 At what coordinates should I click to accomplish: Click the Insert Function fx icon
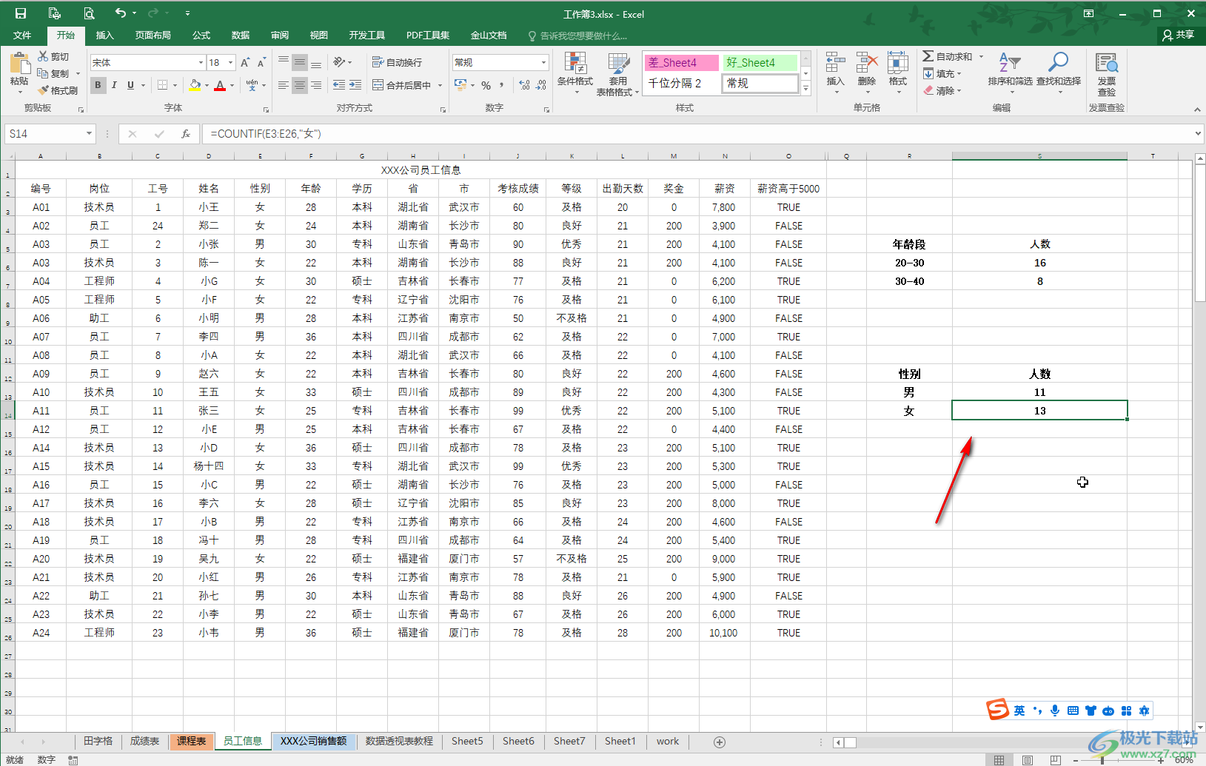[186, 134]
